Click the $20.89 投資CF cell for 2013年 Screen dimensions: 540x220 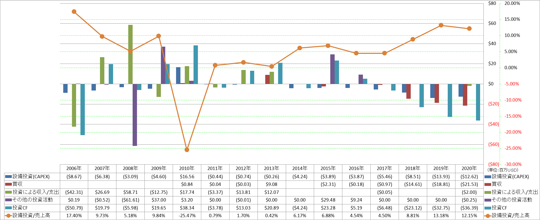point(272,208)
